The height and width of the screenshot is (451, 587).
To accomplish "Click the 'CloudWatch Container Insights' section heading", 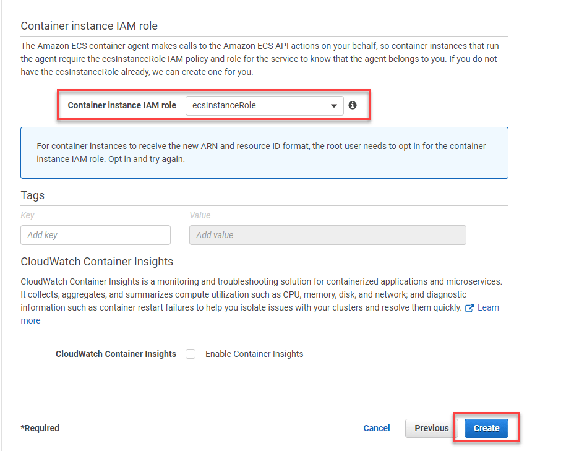I will [x=96, y=261].
